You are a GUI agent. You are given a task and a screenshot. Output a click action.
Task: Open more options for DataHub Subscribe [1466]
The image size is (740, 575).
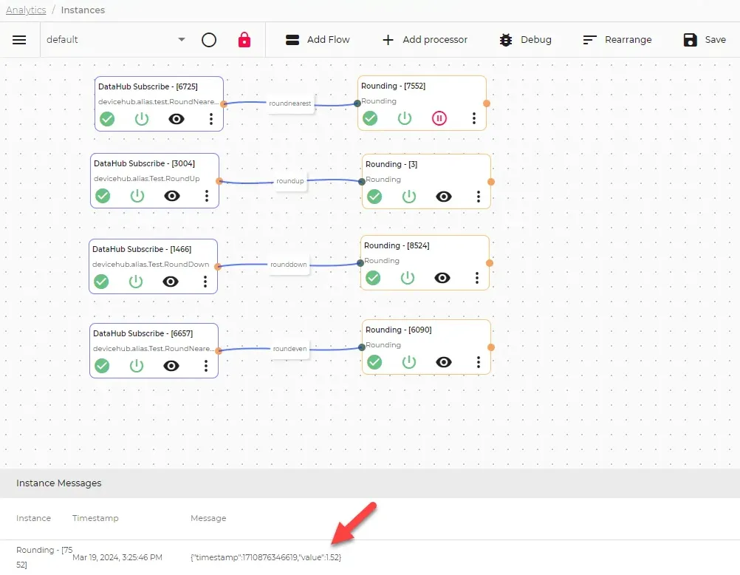(205, 282)
